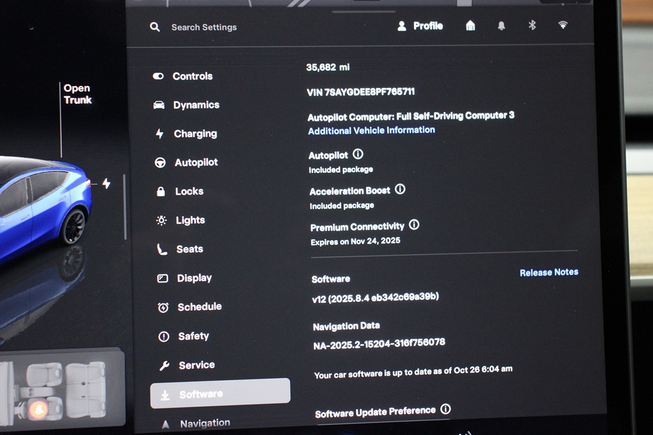Open Wi-Fi settings from top bar

pos(562,24)
